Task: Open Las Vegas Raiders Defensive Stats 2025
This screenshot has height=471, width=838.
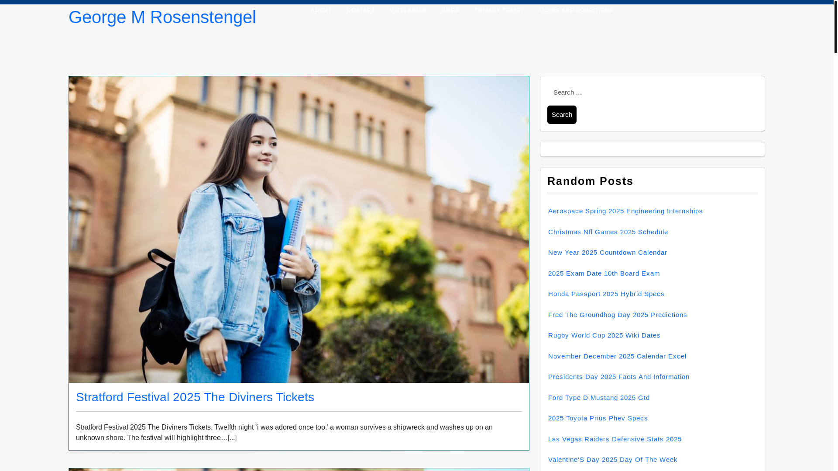Action: pyautogui.click(x=614, y=439)
